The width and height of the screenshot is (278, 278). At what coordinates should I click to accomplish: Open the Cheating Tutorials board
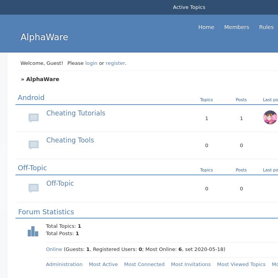pos(76,113)
